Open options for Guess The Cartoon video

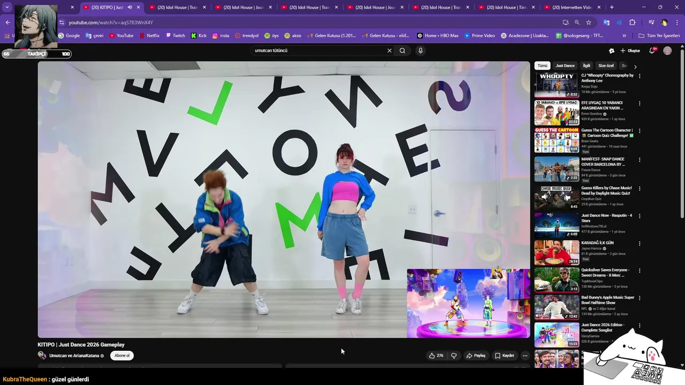640,131
